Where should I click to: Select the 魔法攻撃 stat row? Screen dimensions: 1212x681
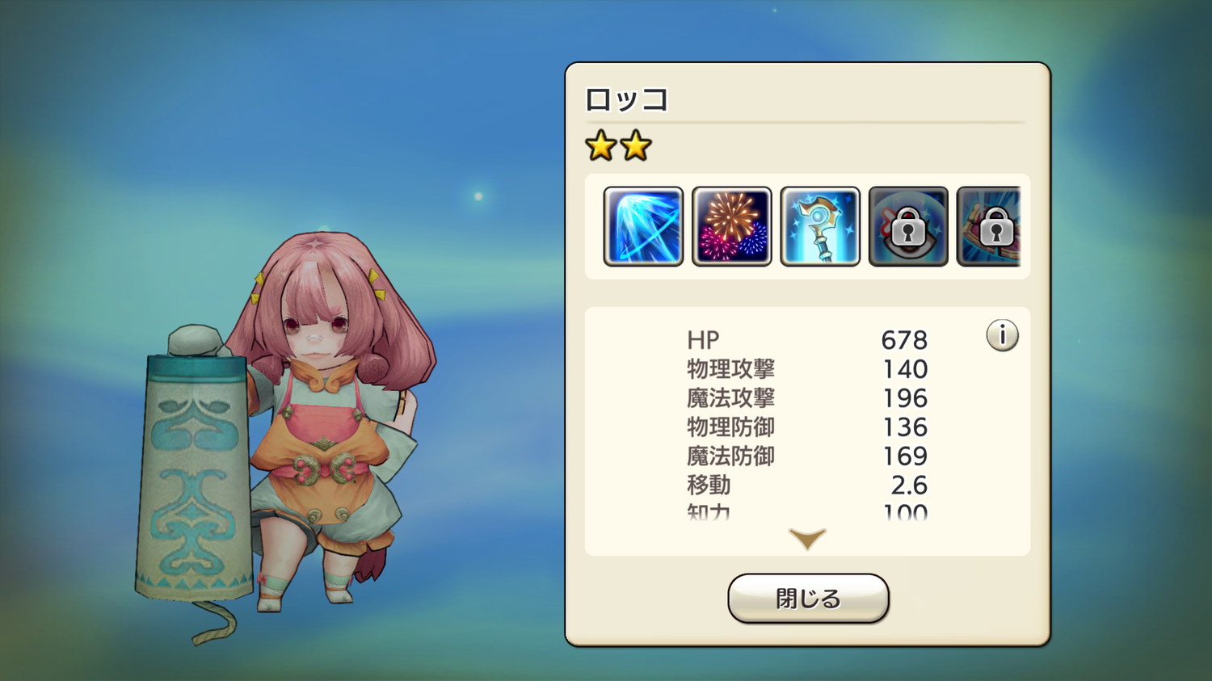tap(807, 398)
